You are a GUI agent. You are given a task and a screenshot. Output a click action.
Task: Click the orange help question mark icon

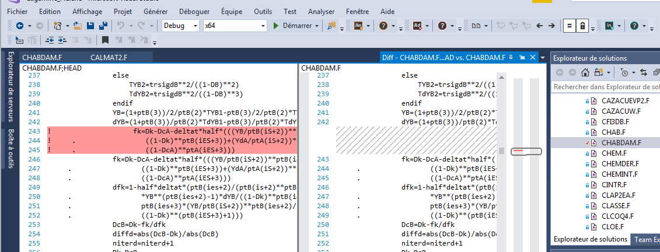[x=383, y=26]
